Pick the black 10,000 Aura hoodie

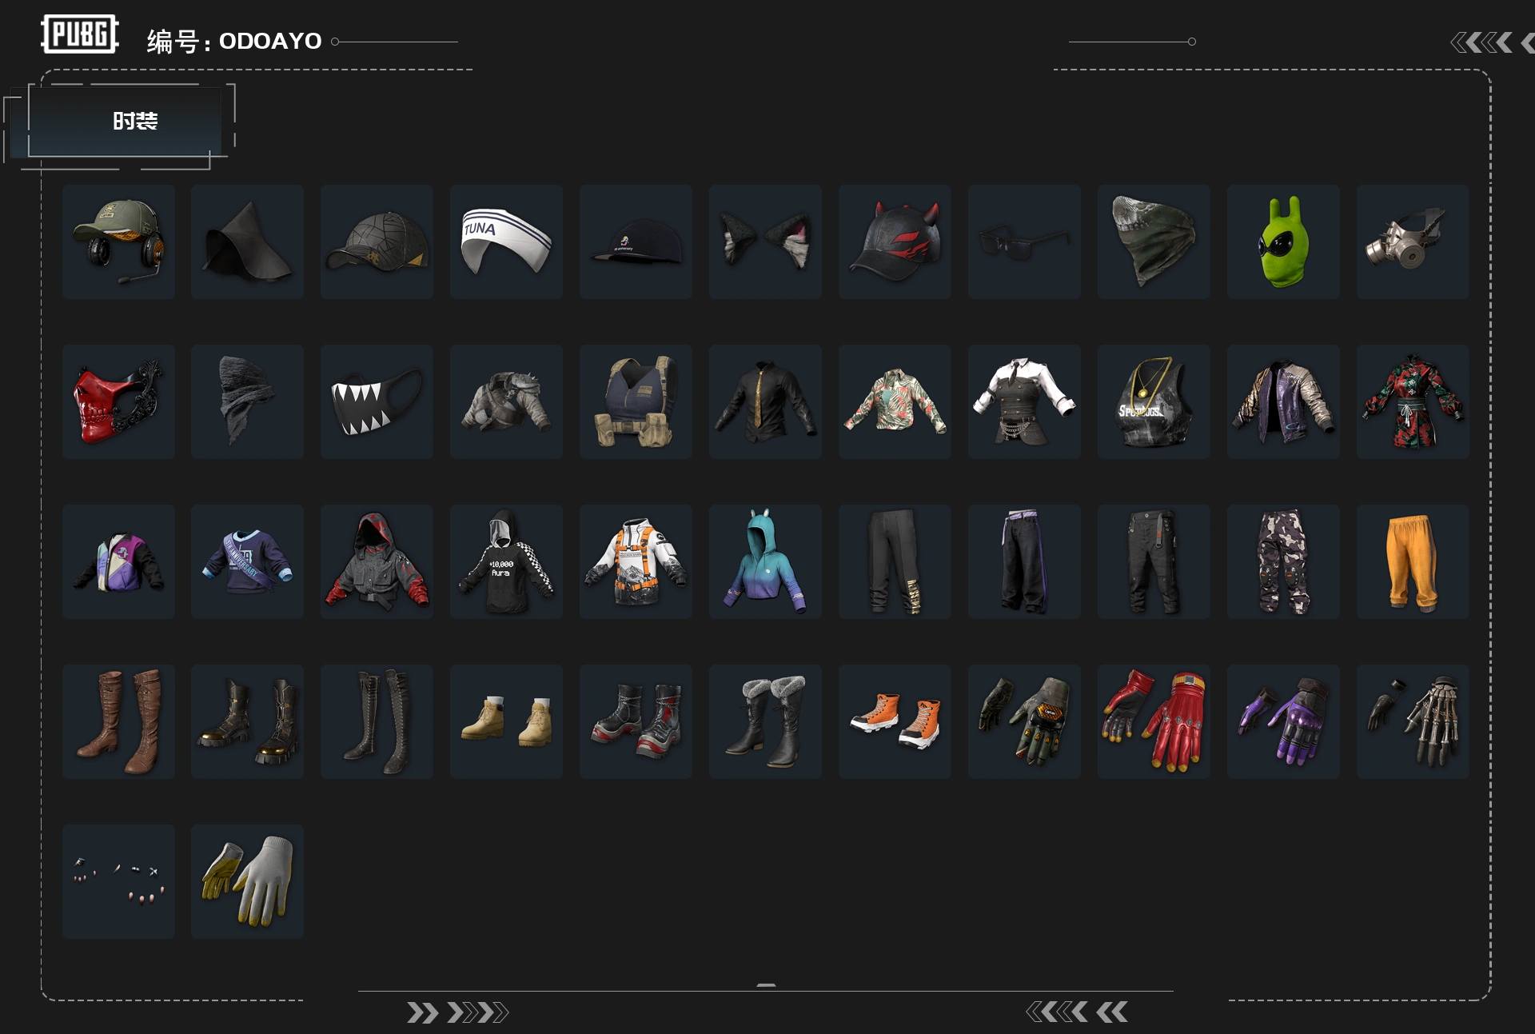(x=507, y=561)
